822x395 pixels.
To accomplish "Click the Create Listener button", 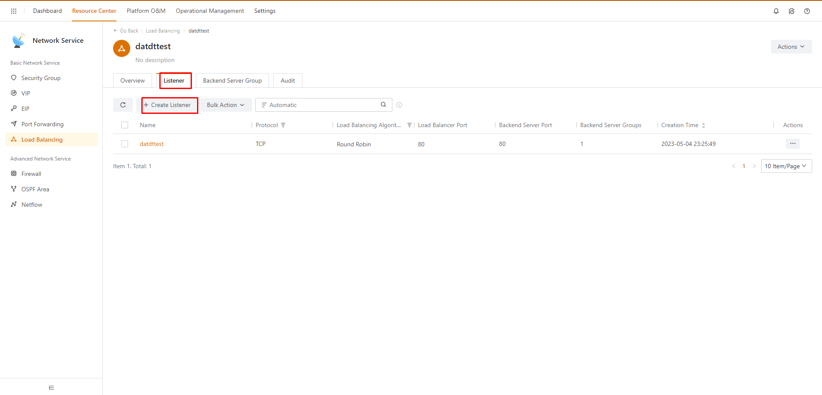I will coord(170,105).
